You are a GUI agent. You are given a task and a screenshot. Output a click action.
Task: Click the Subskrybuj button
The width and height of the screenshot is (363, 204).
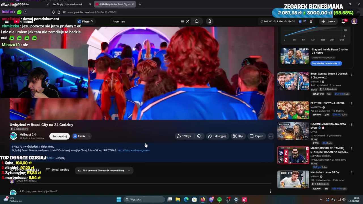click(x=60, y=136)
